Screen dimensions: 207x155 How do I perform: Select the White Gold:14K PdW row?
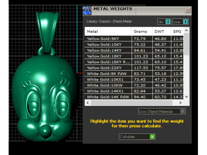point(134,97)
